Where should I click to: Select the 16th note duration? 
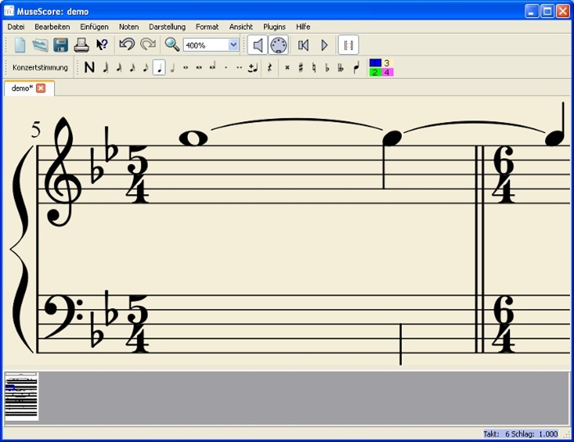tap(132, 68)
